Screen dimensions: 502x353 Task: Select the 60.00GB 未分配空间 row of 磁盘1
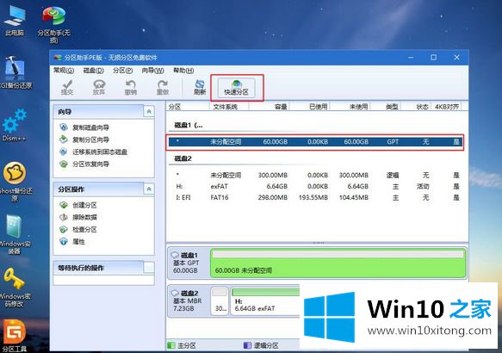(315, 142)
